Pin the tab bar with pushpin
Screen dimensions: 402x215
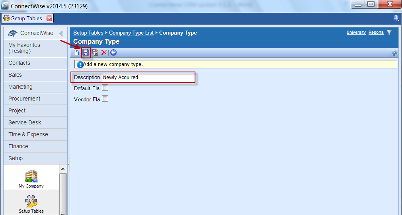(396, 18)
